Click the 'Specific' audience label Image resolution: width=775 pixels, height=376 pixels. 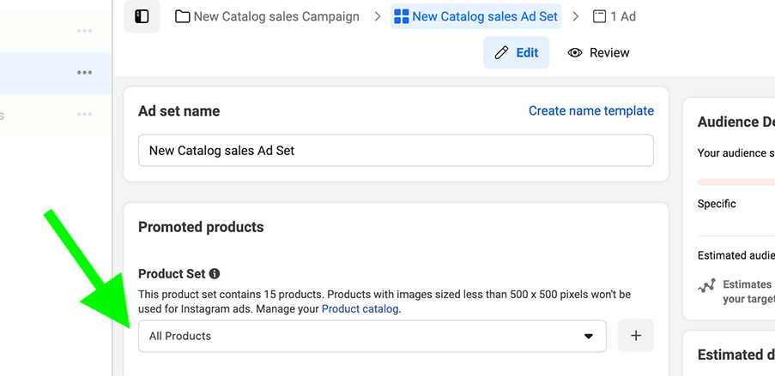717,204
